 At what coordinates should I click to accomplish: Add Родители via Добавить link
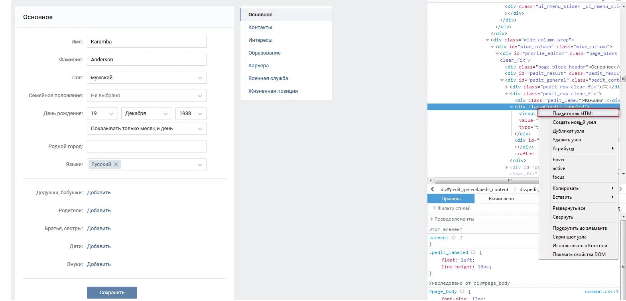pyautogui.click(x=99, y=211)
